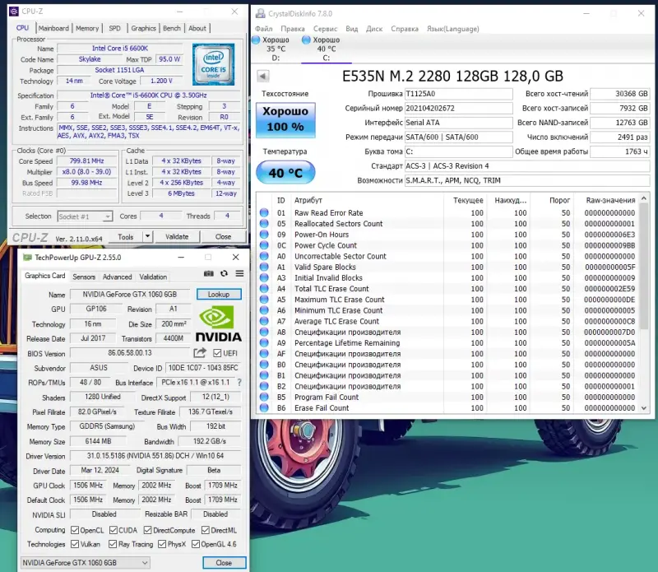The height and width of the screenshot is (572, 658).
Task: Click the CrystalDiskInfo title bar icon
Action: click(260, 13)
